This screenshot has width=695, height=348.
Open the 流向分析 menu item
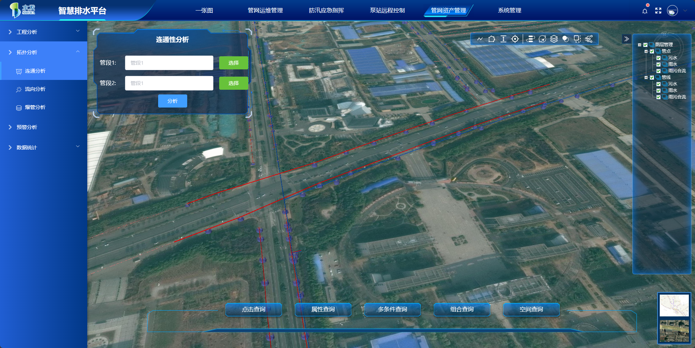(35, 89)
